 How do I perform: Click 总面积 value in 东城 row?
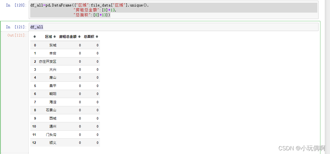pos(98,45)
